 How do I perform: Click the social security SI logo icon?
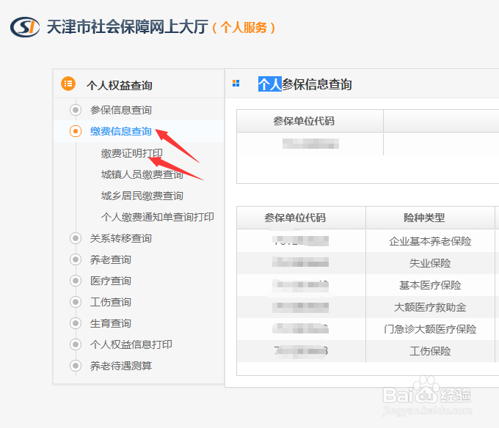(x=25, y=27)
